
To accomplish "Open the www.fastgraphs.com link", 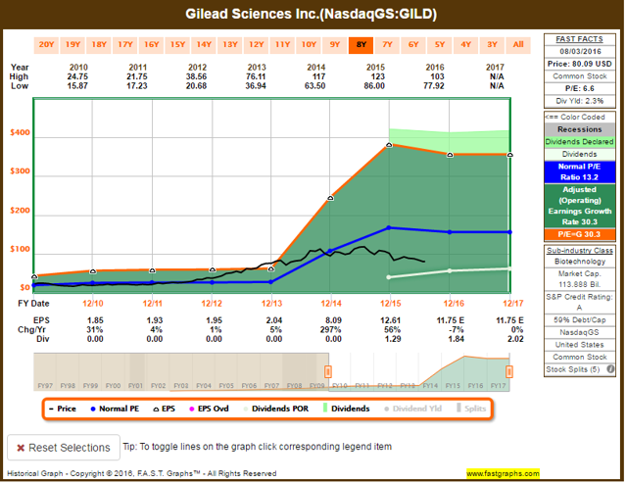I will (503, 474).
